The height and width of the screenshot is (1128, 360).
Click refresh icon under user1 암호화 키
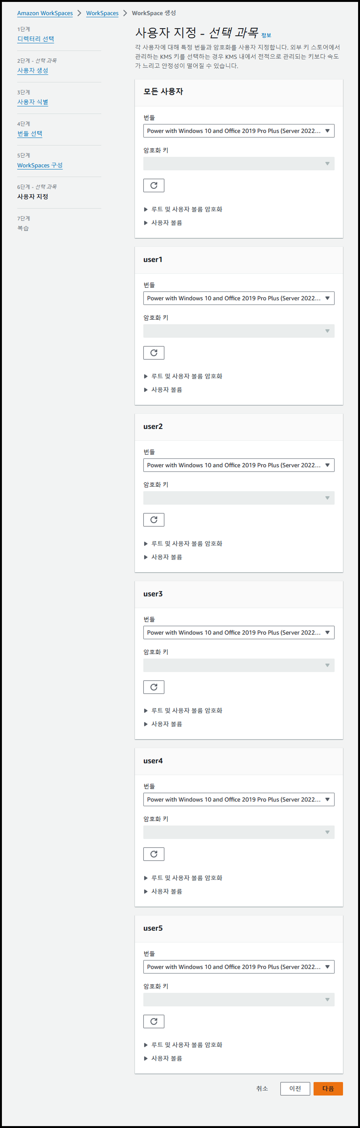153,353
